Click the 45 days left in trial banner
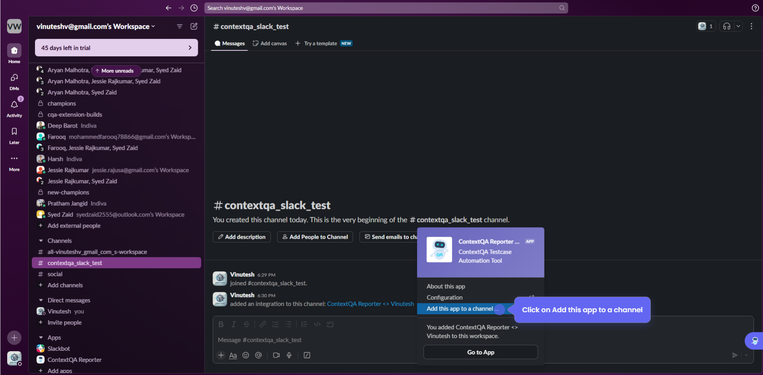 (x=116, y=48)
